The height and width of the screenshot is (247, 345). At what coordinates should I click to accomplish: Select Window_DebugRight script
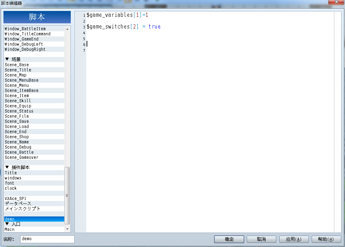pos(34,49)
